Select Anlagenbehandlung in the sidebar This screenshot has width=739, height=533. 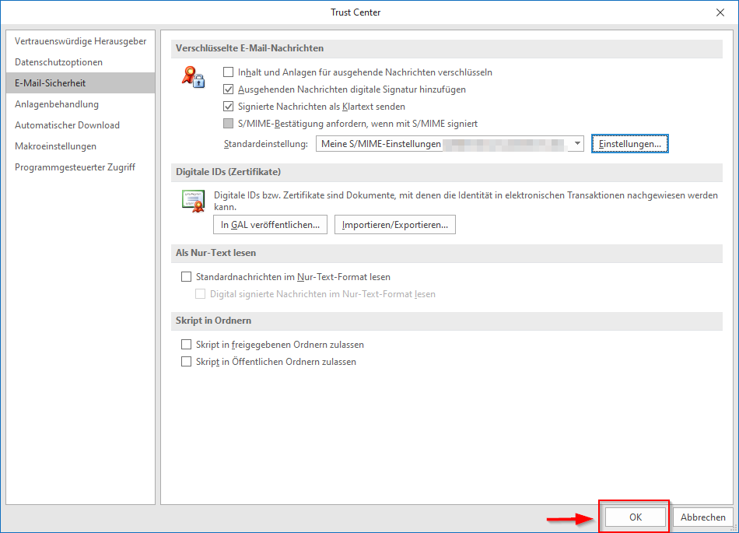click(x=57, y=104)
